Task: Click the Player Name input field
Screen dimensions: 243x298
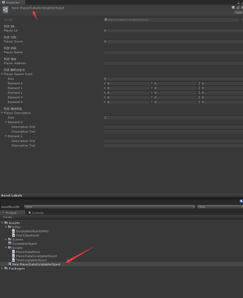Action: click(x=173, y=52)
